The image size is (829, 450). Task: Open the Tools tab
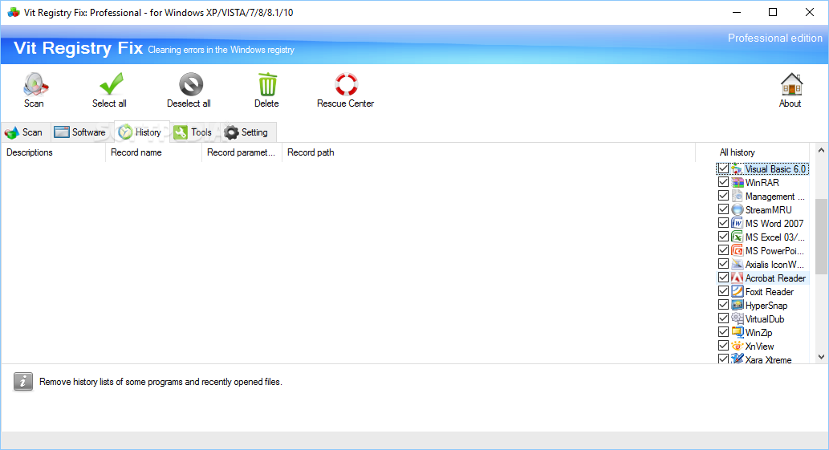click(193, 132)
